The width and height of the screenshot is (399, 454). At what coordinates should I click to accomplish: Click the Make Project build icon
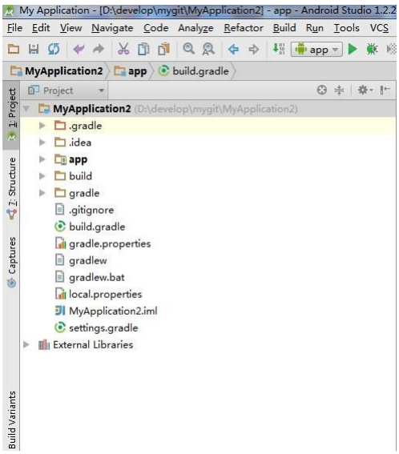pyautogui.click(x=279, y=49)
